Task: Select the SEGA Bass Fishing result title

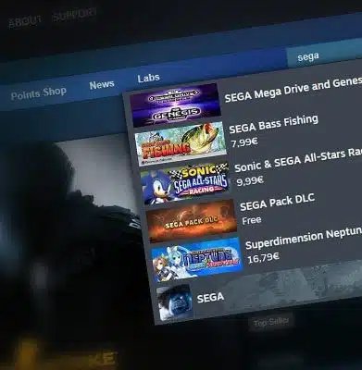Action: point(274,124)
